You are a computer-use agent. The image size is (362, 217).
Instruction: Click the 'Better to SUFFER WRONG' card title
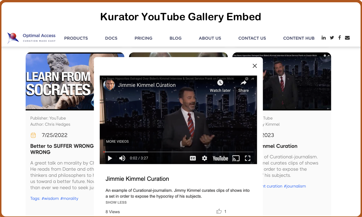pos(62,149)
